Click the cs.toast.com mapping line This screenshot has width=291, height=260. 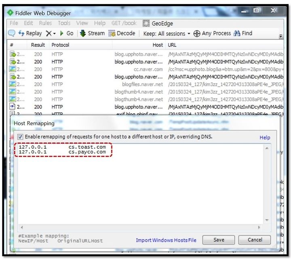click(62, 147)
